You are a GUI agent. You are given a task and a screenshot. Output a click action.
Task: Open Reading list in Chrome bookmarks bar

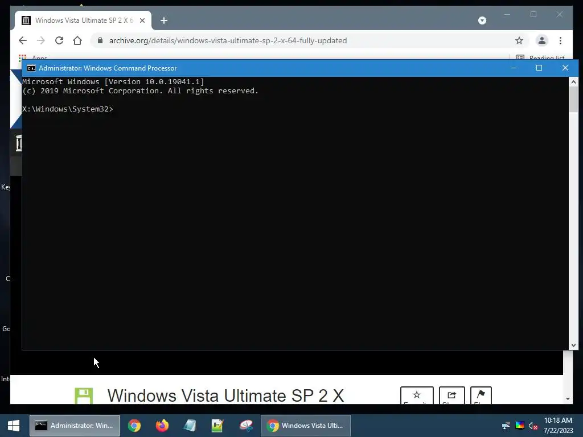[541, 57]
